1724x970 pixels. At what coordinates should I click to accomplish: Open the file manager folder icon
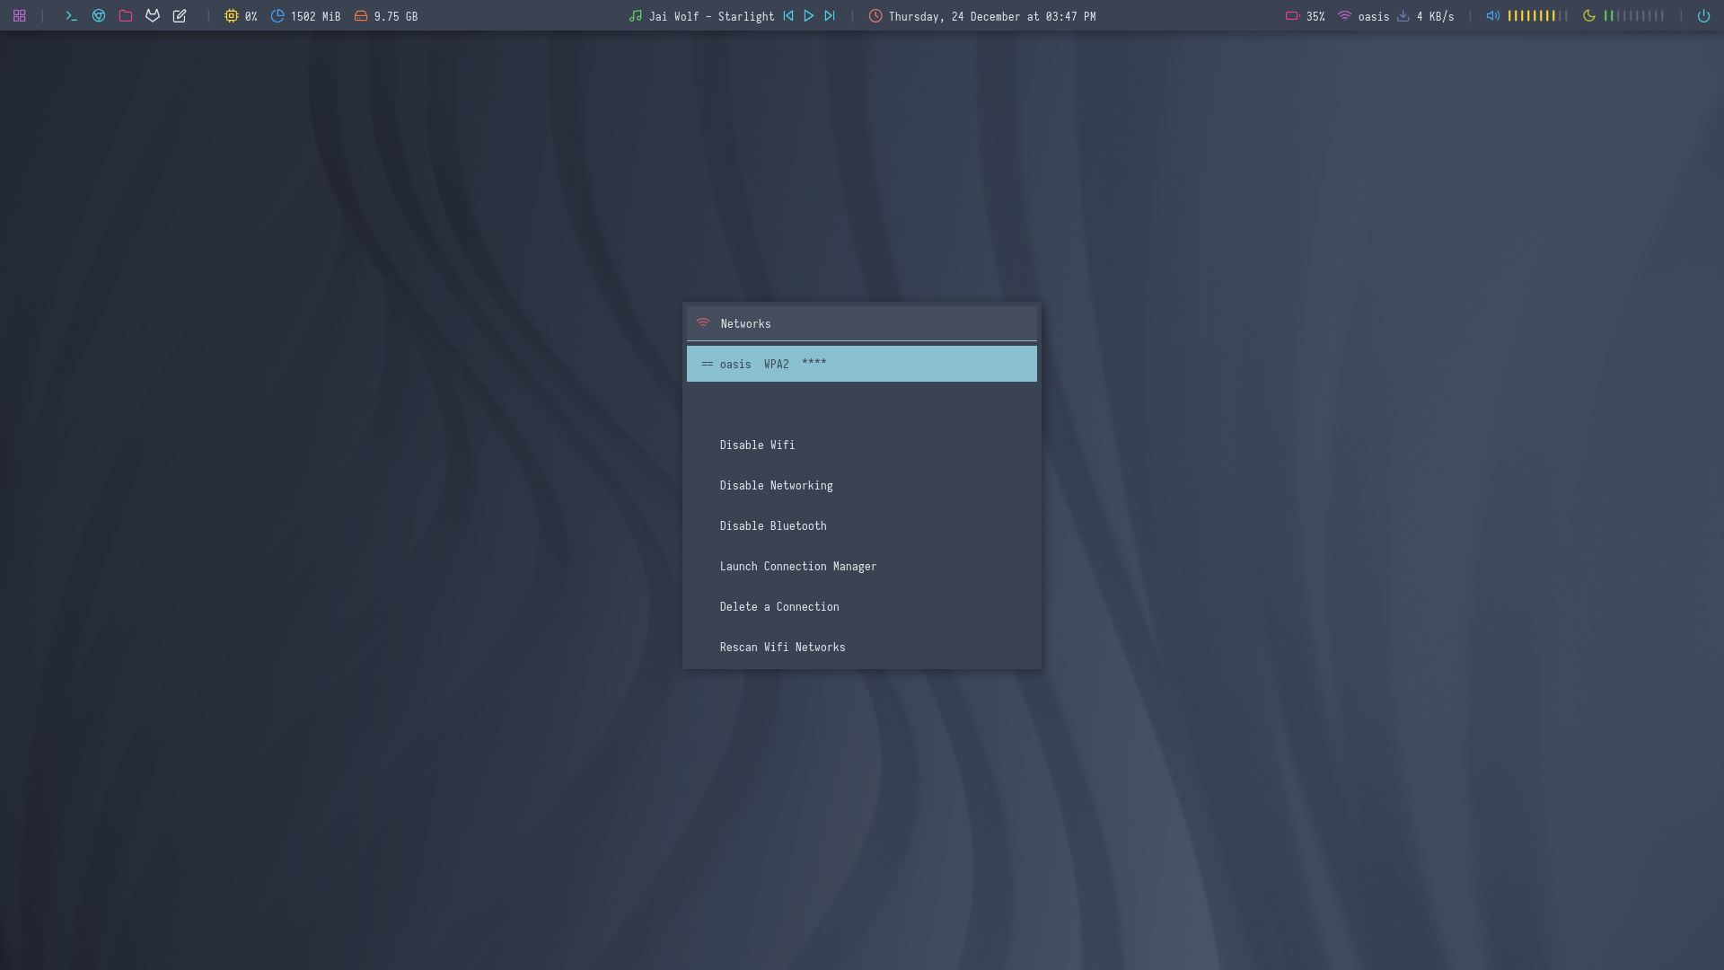pyautogui.click(x=126, y=16)
